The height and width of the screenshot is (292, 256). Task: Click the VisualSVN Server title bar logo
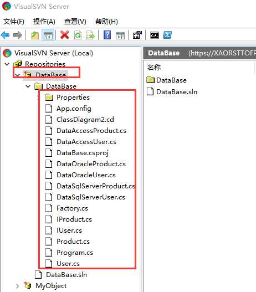pos(7,6)
